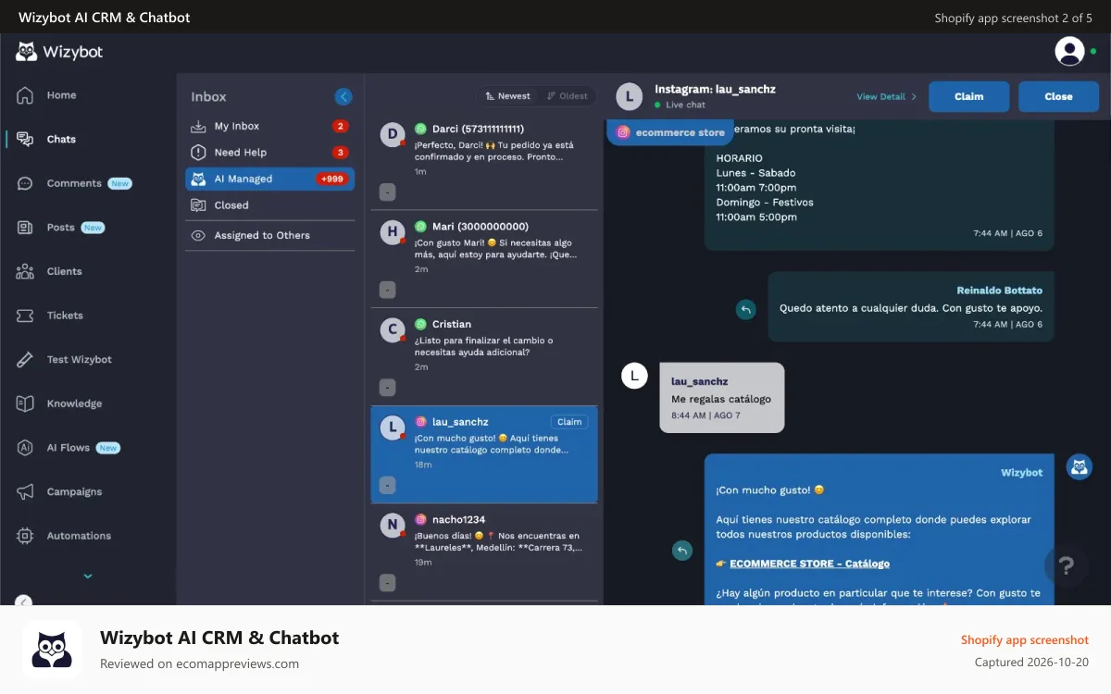
Task: Collapse the Inbox panel with blue chevron
Action: click(x=343, y=96)
